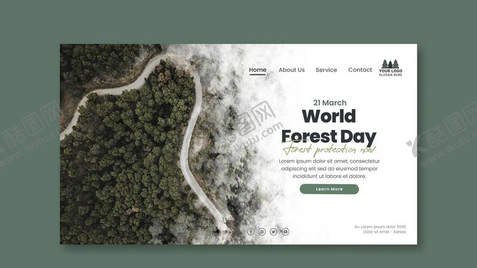Open the Facebook social icon
The height and width of the screenshot is (268, 477).
pos(250,232)
